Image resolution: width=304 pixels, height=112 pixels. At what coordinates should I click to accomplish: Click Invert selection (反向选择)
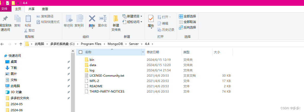click(x=187, y=27)
